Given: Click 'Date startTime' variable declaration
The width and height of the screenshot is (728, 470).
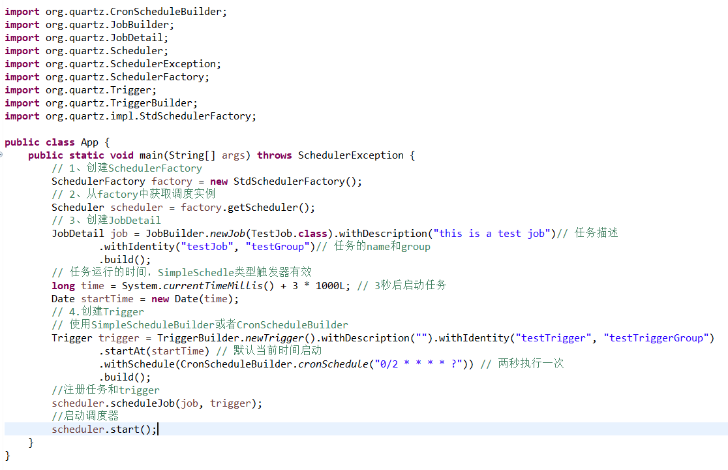Looking at the screenshot, I should point(93,298).
